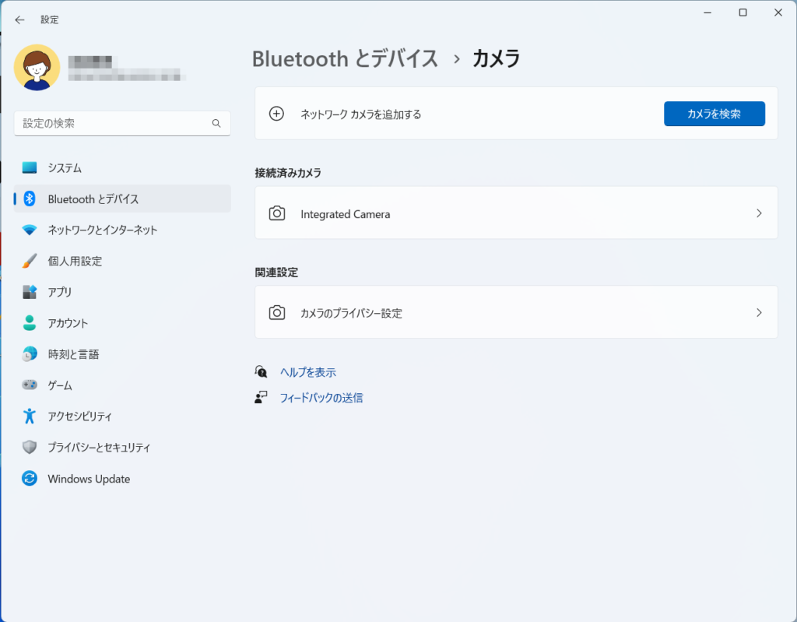Expand the Integrated Camera entry
Viewport: 797px width, 622px height.
click(x=759, y=213)
